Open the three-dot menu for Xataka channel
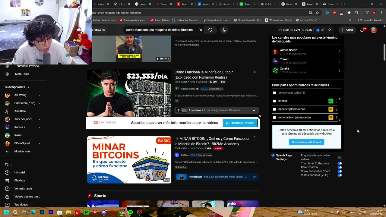 coord(339,70)
